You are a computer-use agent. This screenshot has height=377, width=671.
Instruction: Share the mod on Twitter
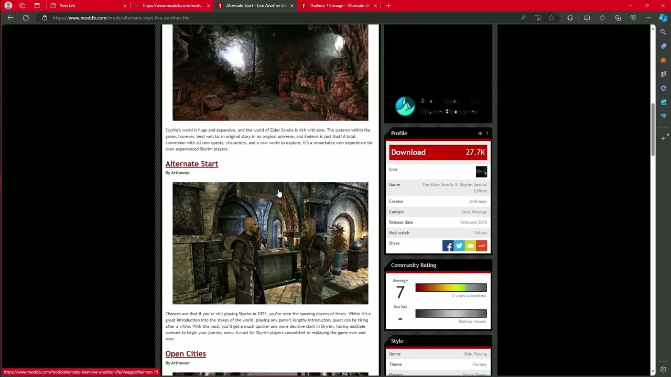pos(459,246)
